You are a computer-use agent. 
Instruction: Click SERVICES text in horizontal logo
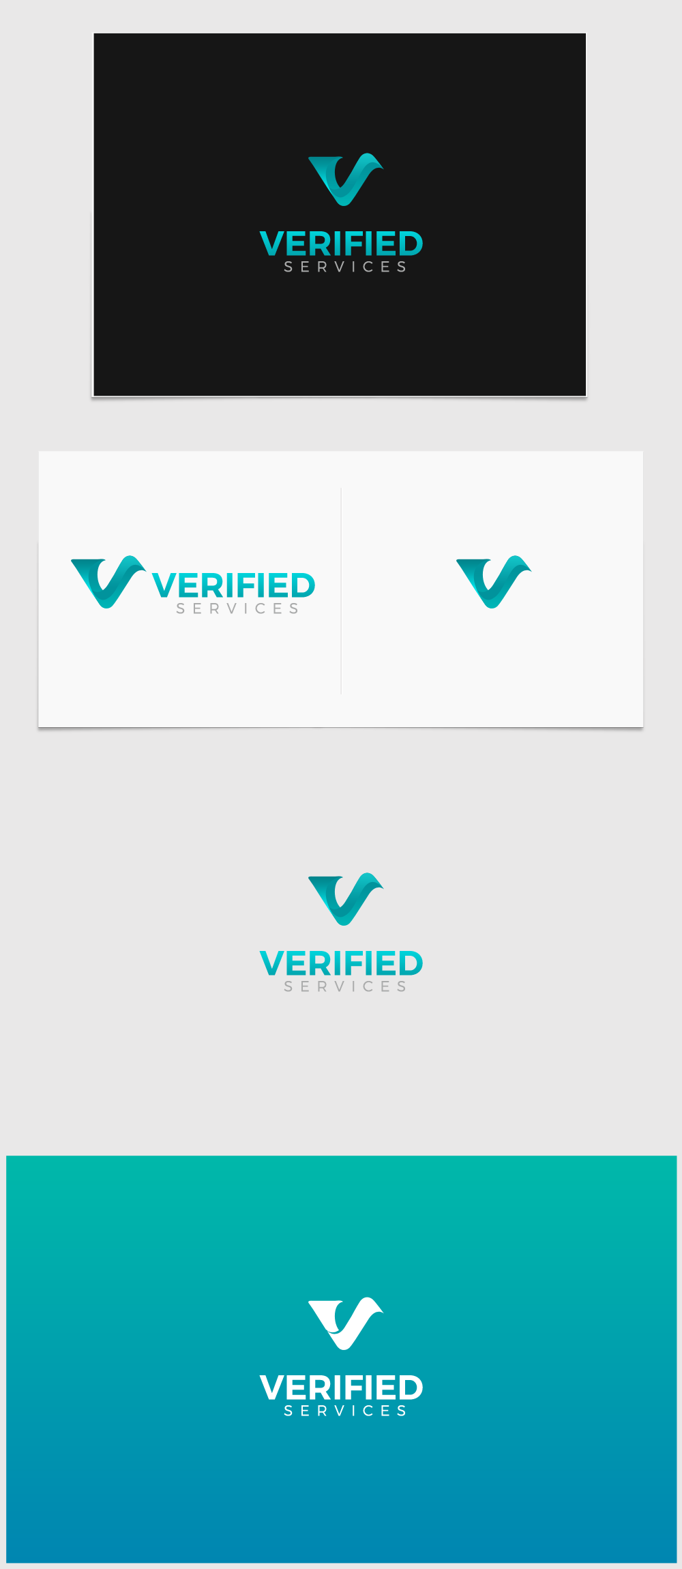(237, 608)
